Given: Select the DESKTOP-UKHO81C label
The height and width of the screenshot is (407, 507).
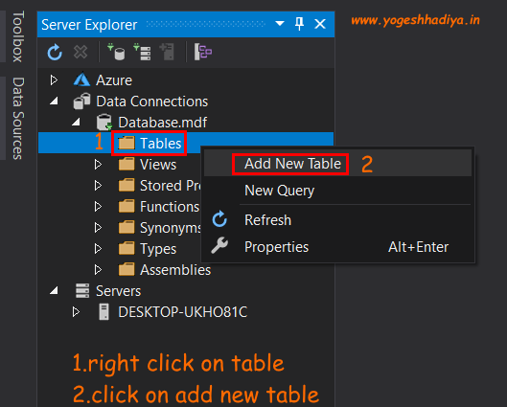Looking at the screenshot, I should [183, 312].
